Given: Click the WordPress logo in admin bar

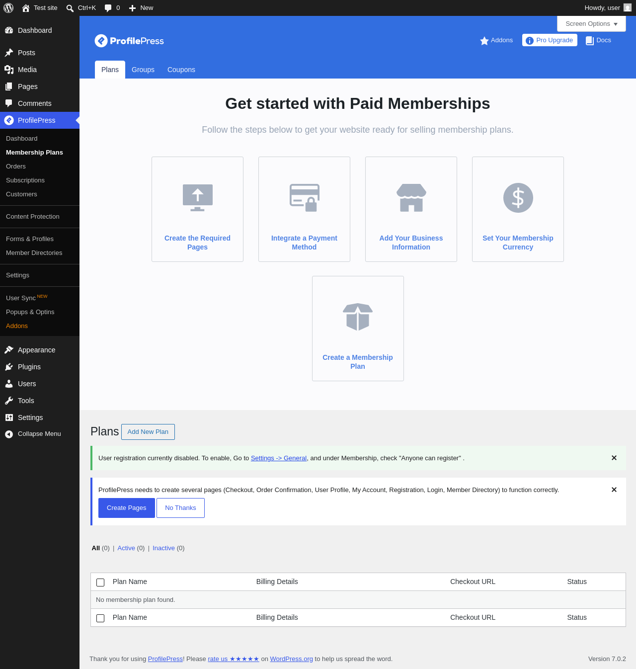Looking at the screenshot, I should point(8,8).
